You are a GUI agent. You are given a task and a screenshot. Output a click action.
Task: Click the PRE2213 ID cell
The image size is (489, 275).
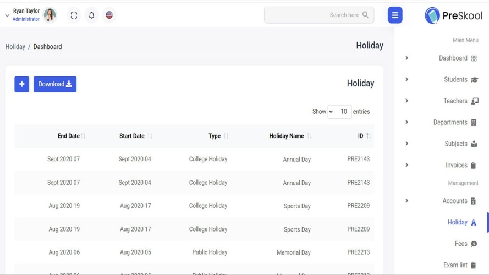[358, 252]
